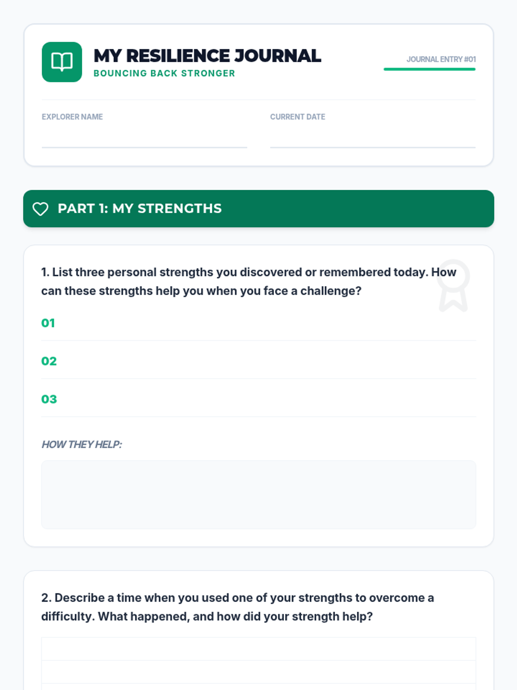The image size is (517, 690).
Task: Click the Explorer Name input line
Action: (x=144, y=138)
